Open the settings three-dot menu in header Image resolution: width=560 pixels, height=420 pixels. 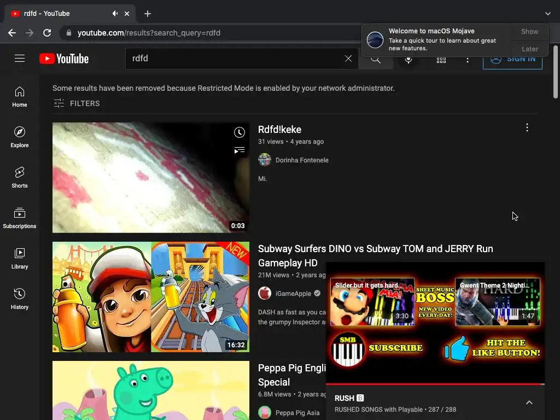click(467, 60)
